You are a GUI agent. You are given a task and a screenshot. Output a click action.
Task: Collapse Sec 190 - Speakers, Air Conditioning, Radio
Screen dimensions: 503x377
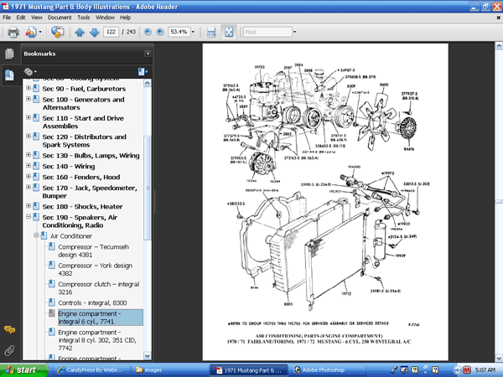(29, 216)
